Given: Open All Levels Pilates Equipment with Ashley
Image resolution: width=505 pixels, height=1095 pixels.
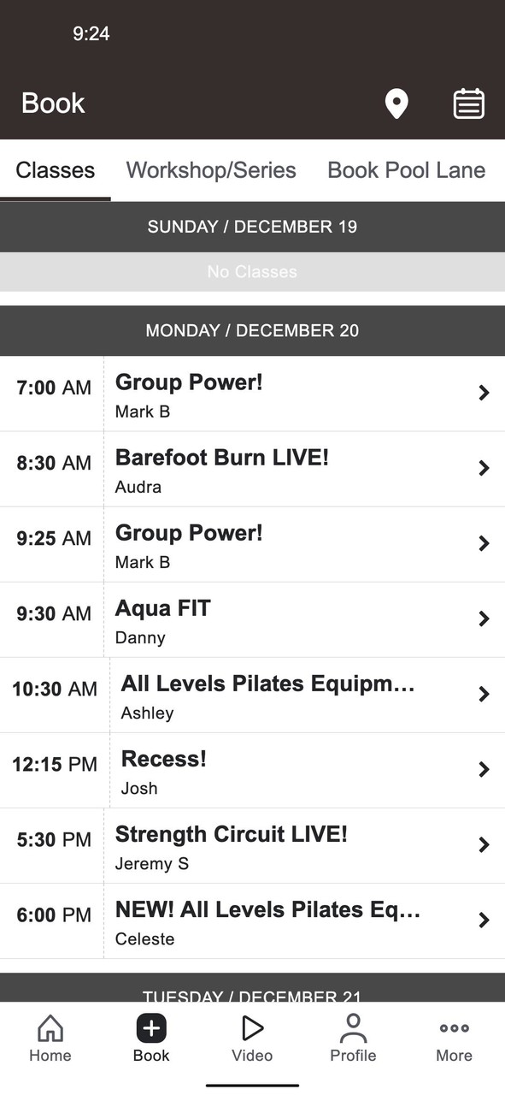Looking at the screenshot, I should [252, 695].
